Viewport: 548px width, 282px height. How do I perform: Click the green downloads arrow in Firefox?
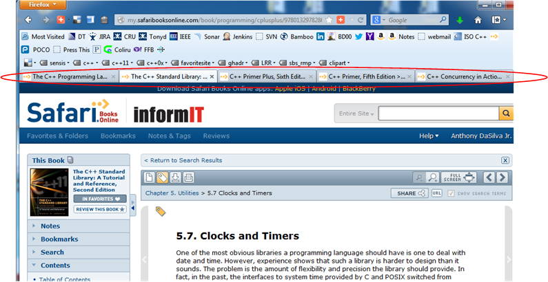click(460, 20)
